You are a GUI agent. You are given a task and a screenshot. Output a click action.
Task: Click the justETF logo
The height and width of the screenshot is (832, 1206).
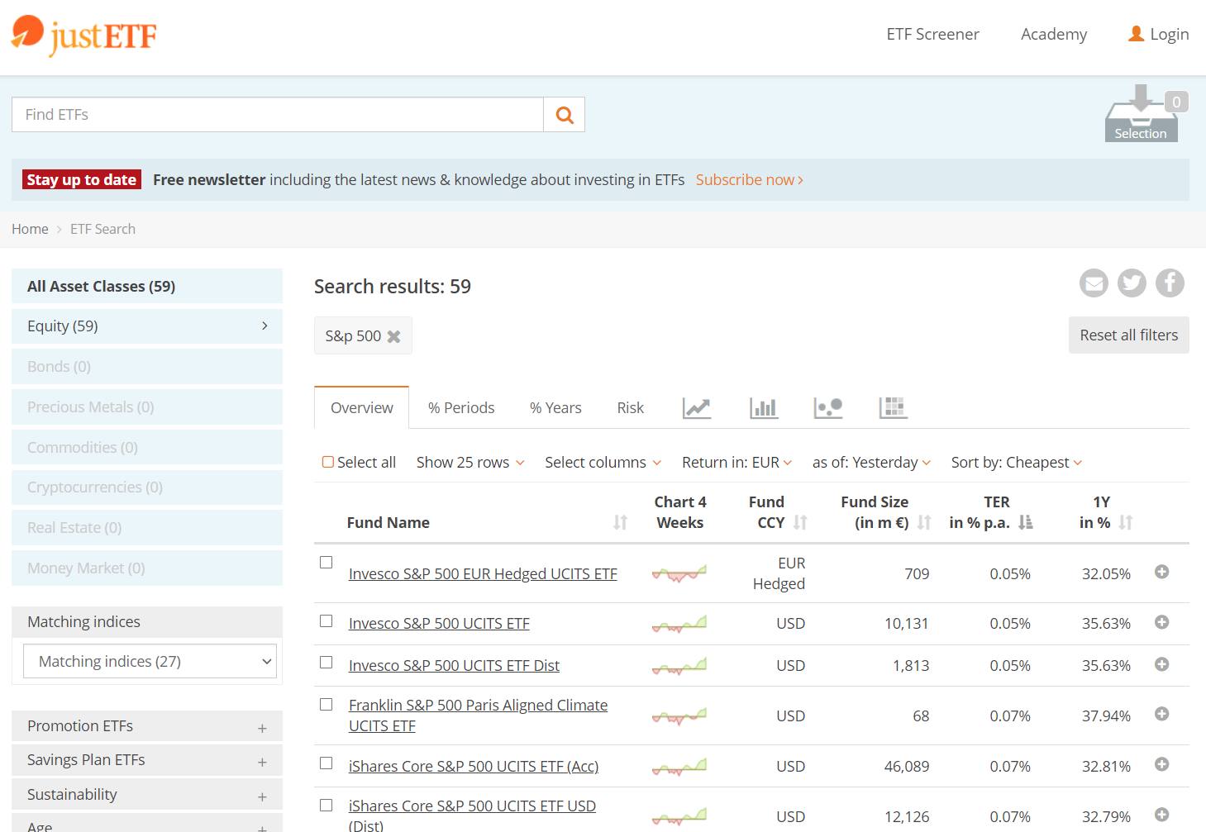(84, 35)
